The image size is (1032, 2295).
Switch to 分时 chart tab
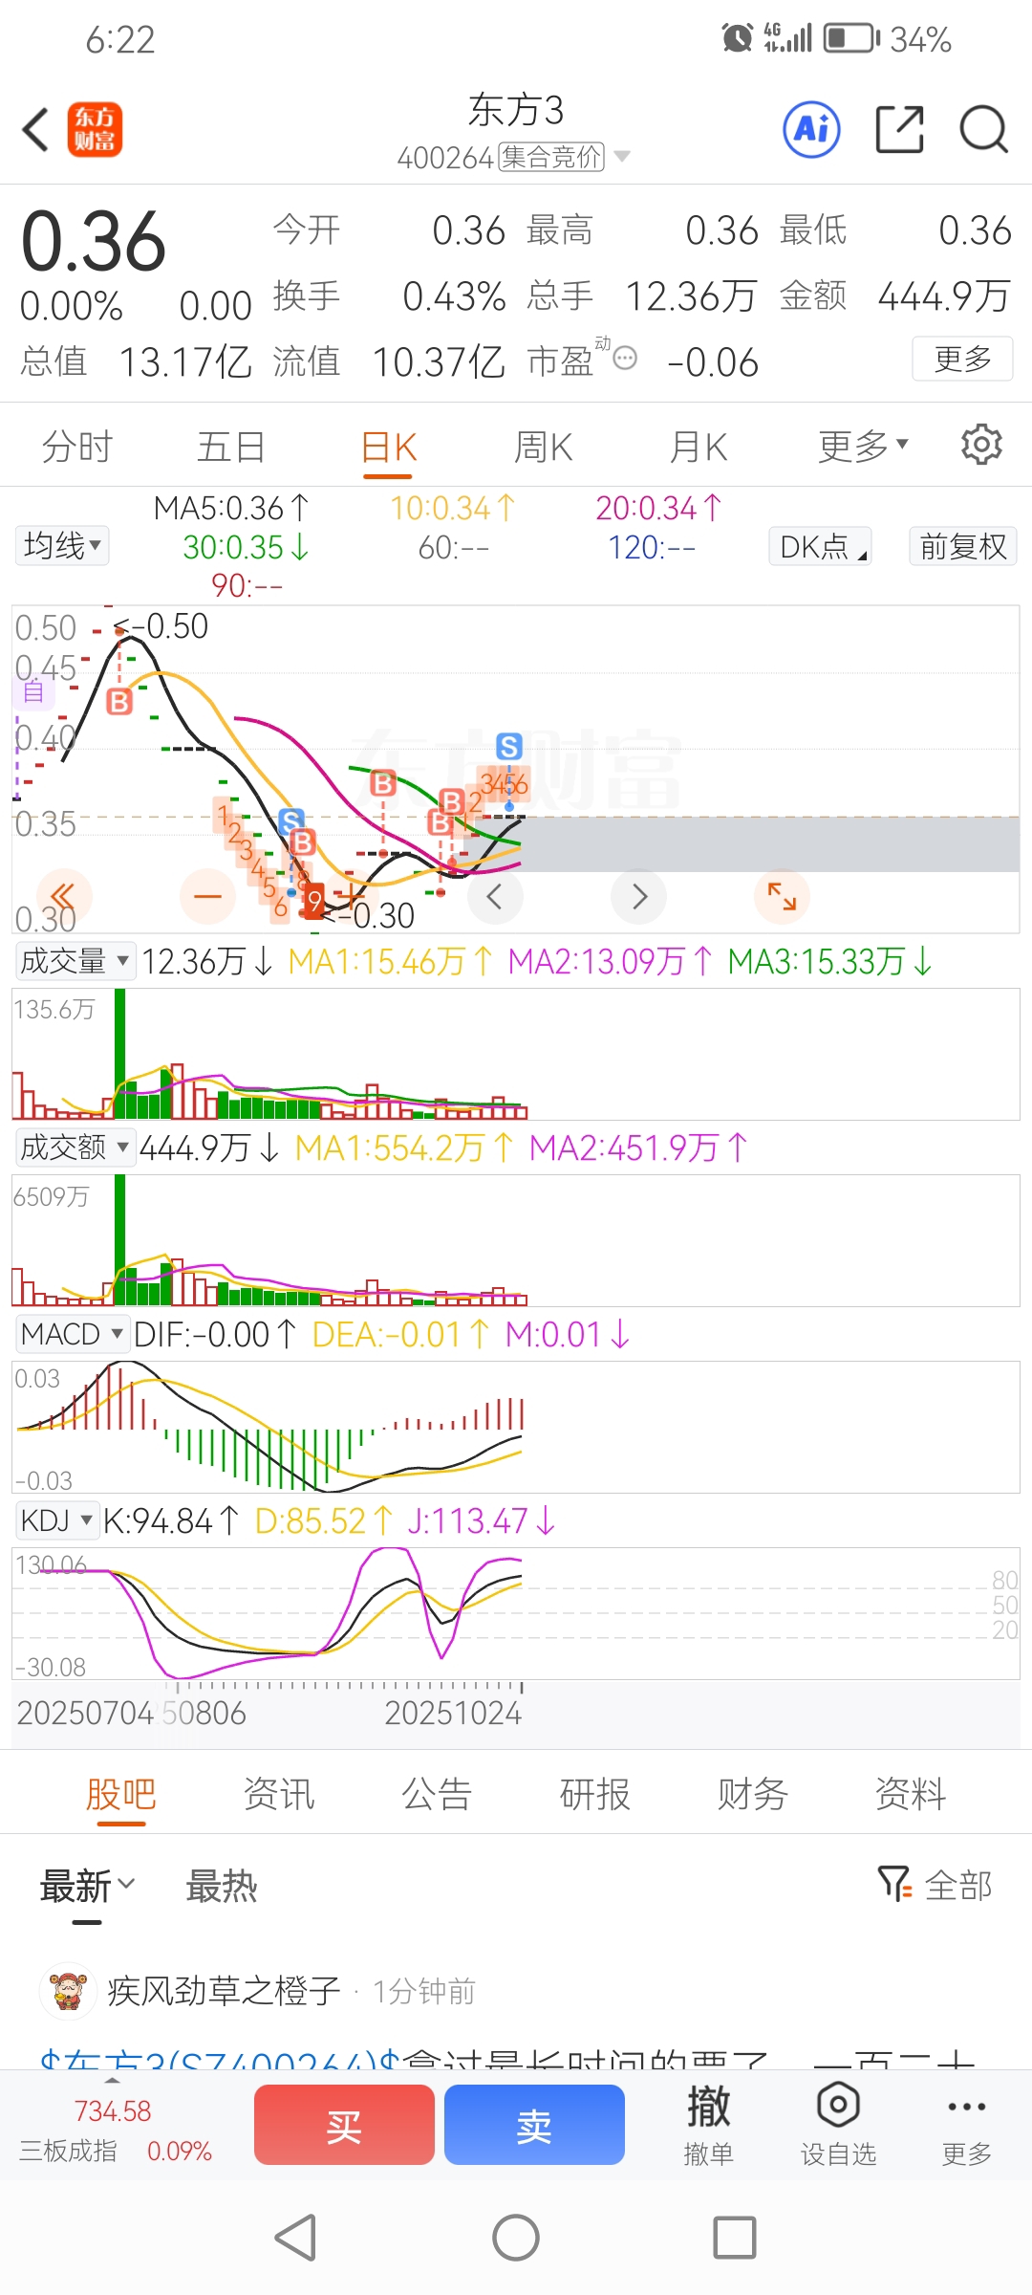pyautogui.click(x=77, y=446)
